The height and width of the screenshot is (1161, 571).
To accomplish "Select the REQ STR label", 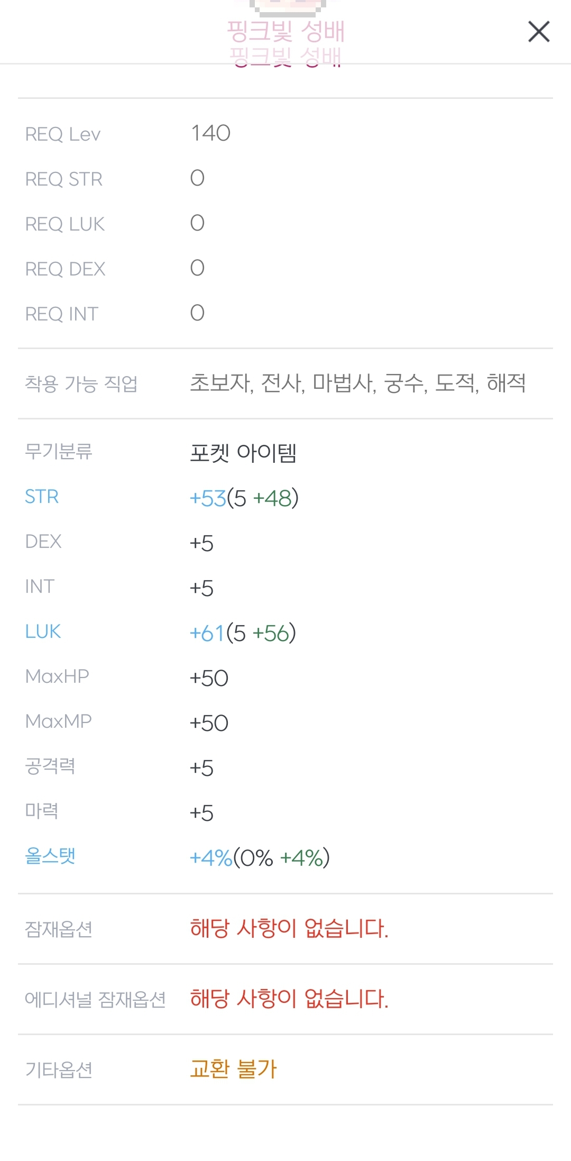I will click(64, 179).
